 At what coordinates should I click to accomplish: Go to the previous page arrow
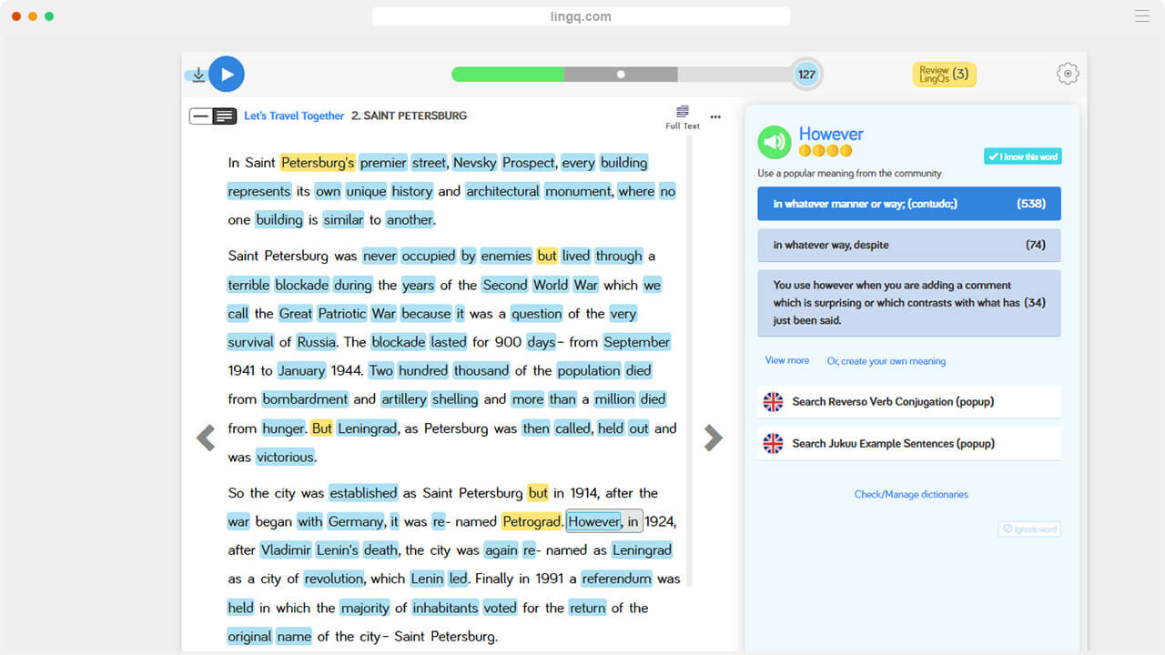[206, 438]
